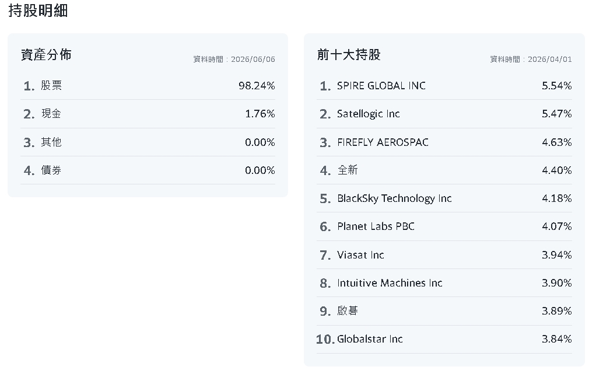Click the 持股明細 heading
The image size is (596, 370).
pos(38,11)
